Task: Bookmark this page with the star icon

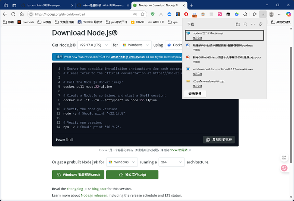Action: coord(143,14)
